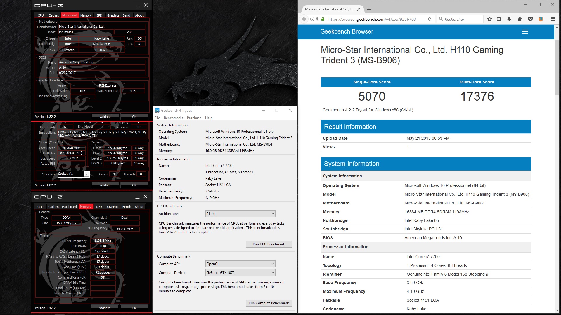561x315 pixels.
Task: Click the green padlock security icon
Action: point(323,19)
